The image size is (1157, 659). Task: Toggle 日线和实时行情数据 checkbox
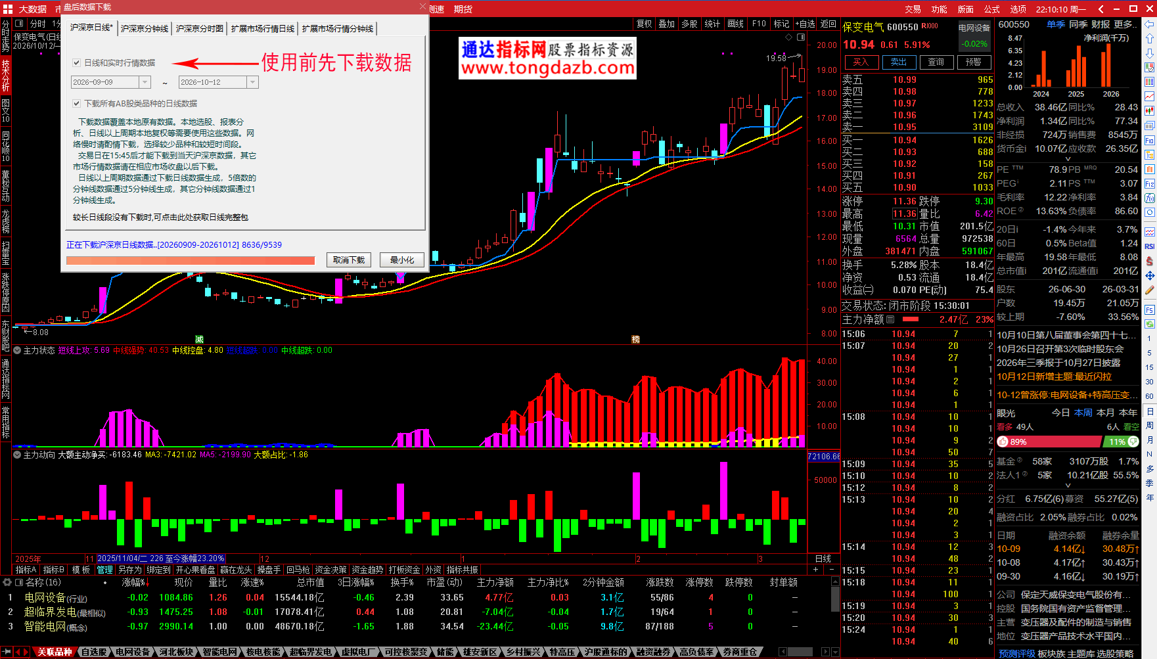tap(77, 63)
